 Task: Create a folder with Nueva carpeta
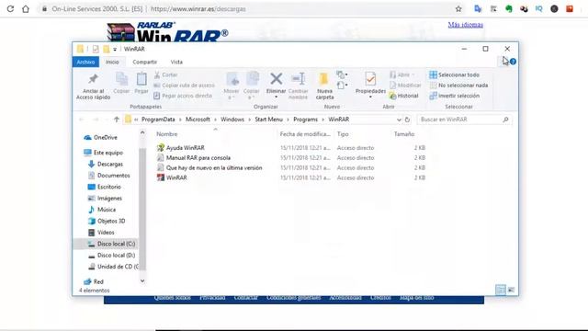(x=324, y=86)
